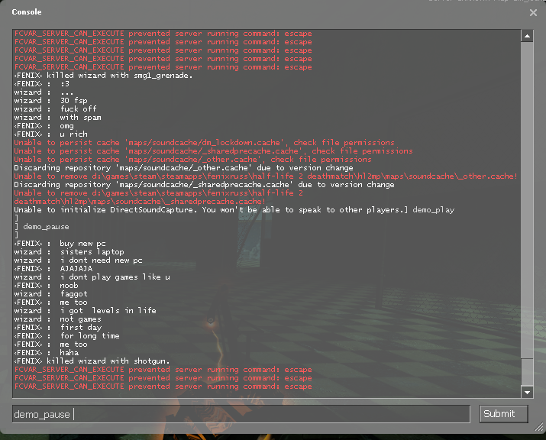
Task: Select chat line ':3'
Action: click(x=42, y=83)
